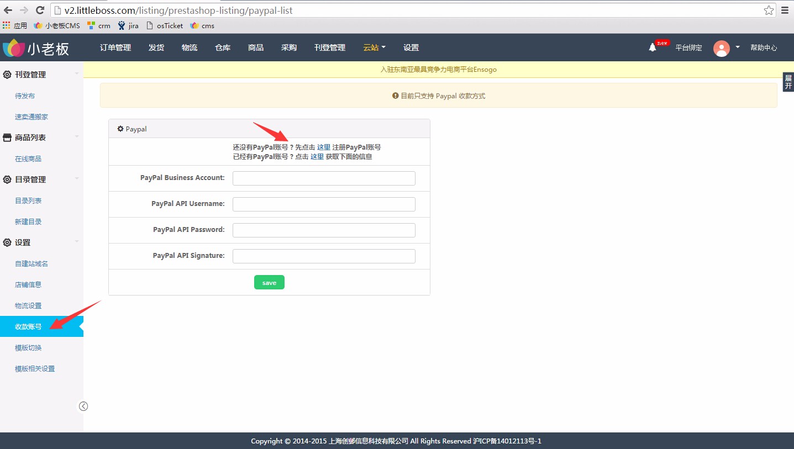Select 模版相关设置 in the sidebar

tap(35, 369)
